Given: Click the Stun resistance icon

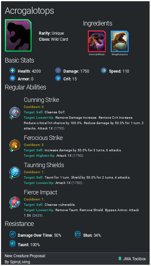Looking at the screenshot, I should (x=78, y=235).
